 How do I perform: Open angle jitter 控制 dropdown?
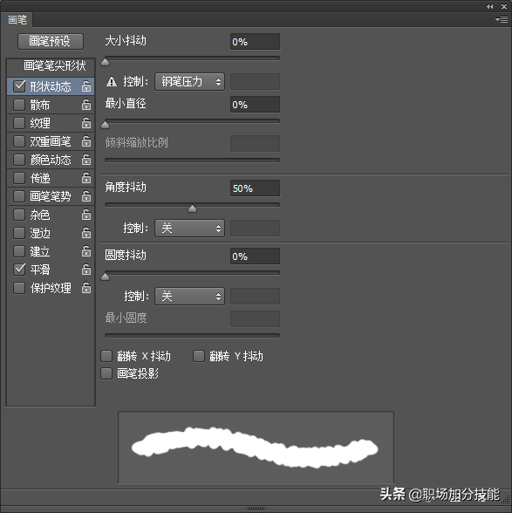(190, 228)
